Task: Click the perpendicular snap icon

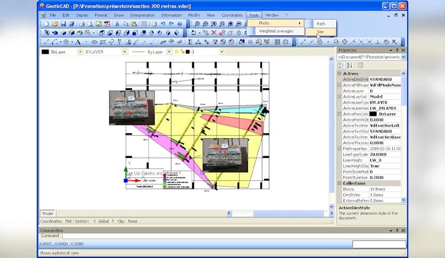Action: (378, 42)
